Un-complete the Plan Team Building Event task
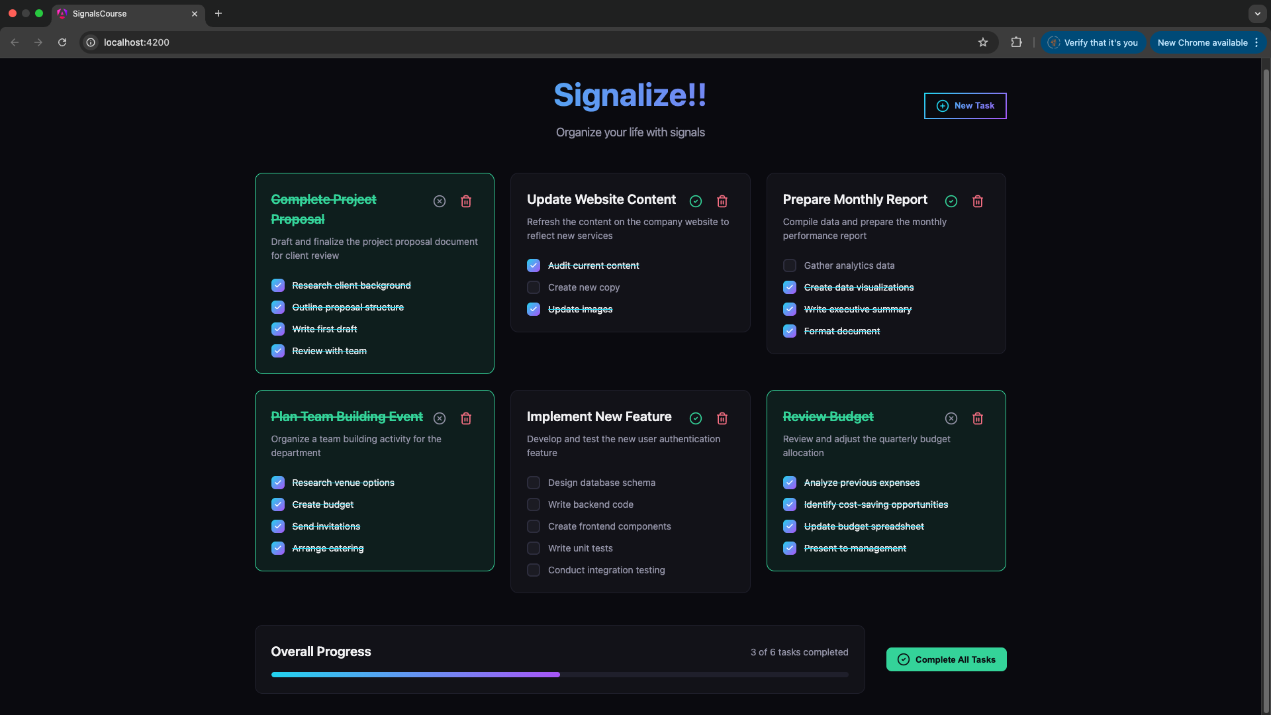The height and width of the screenshot is (715, 1271). (440, 418)
